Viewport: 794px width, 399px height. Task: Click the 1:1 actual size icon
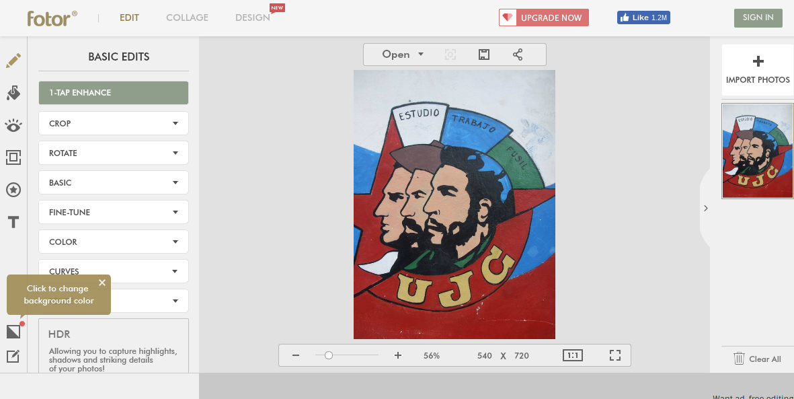click(x=573, y=355)
